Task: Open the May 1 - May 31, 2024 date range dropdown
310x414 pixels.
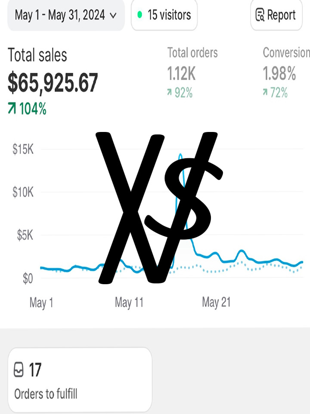Action: (66, 15)
